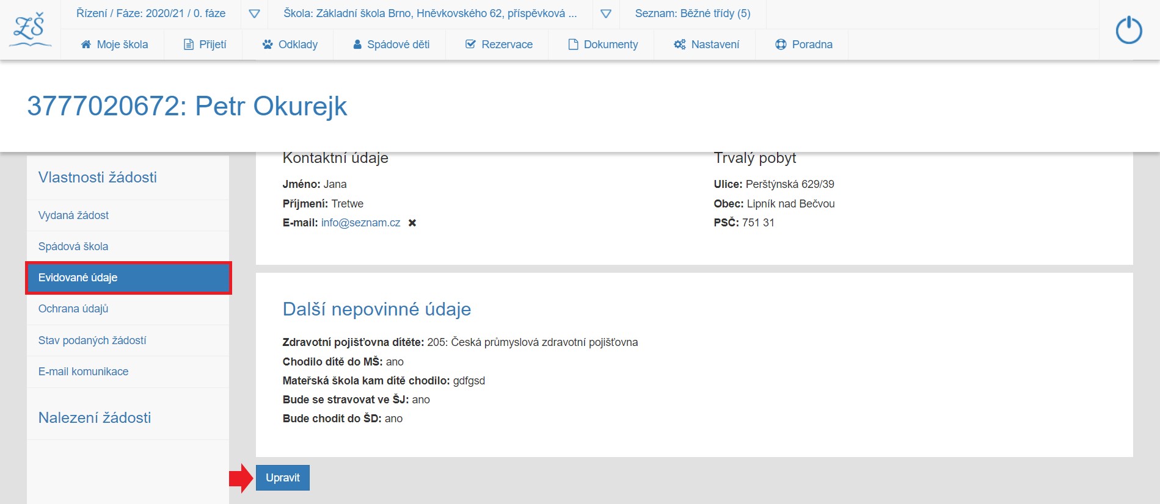The image size is (1160, 504).
Task: Expand the Řízení / Fáze dropdown arrow
Action: click(255, 13)
